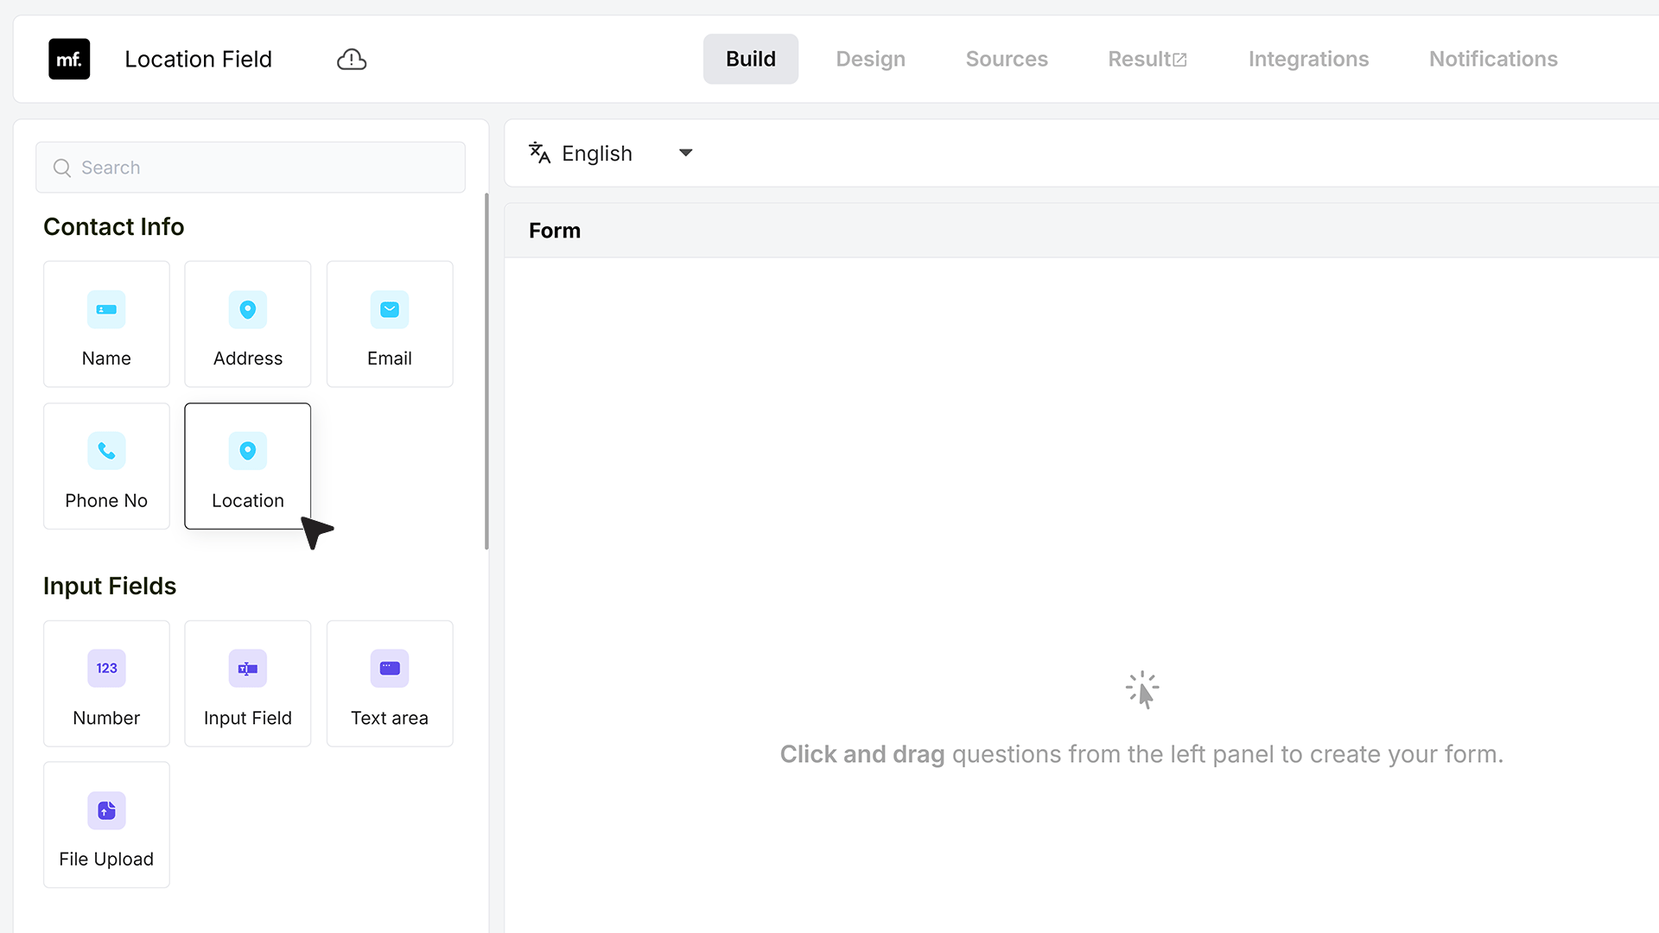
Task: Open the English language dropdown
Action: pos(611,153)
